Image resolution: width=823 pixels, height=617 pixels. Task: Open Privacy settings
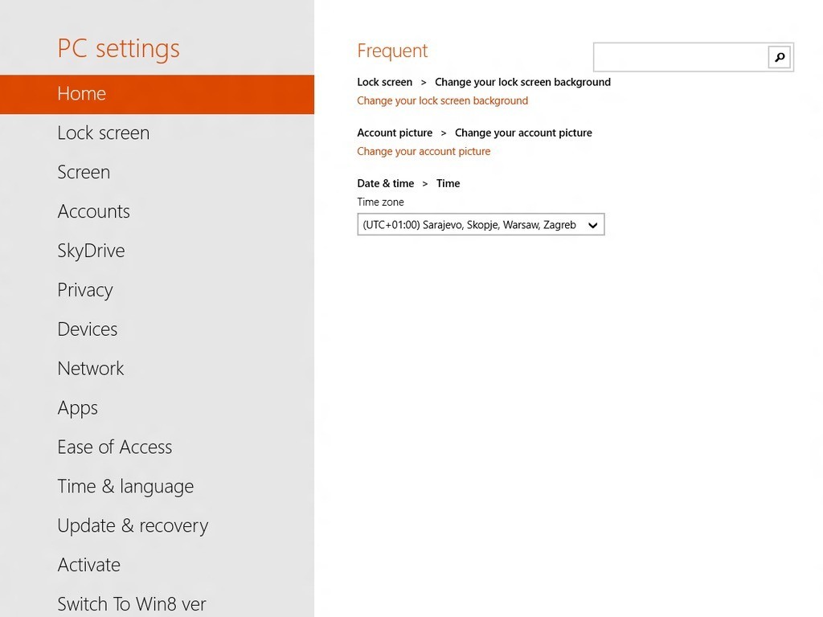(x=84, y=291)
